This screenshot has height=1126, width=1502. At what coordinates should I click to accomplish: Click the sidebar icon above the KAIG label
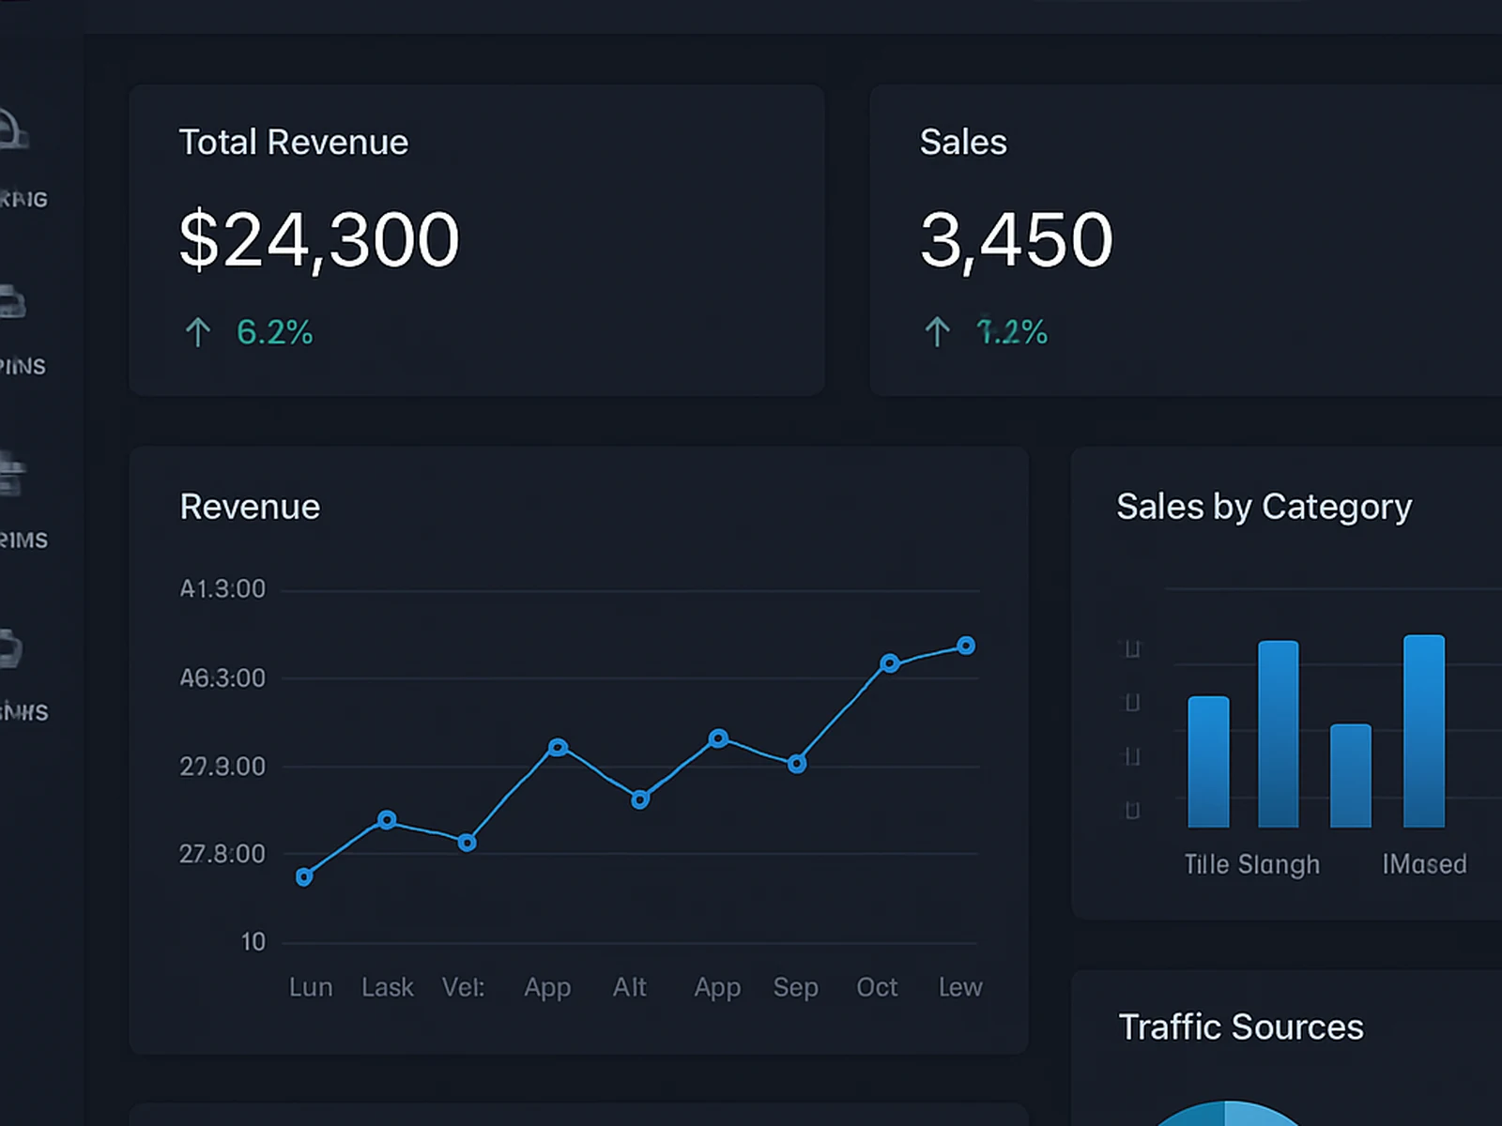(x=13, y=131)
